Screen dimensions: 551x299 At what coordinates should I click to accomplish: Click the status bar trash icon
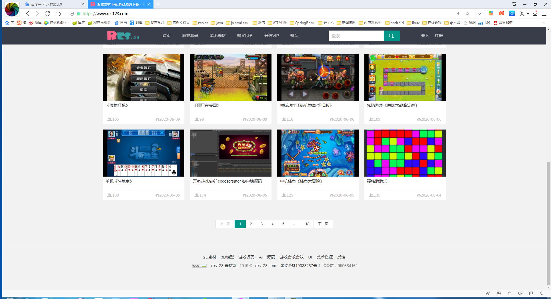[x=510, y=293]
